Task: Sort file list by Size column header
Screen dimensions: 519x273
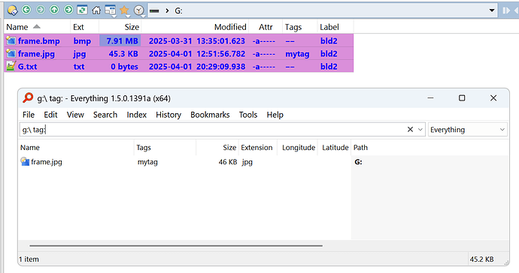Action: (120, 27)
